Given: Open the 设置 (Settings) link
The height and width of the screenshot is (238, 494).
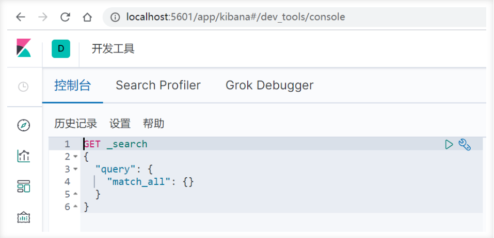Looking at the screenshot, I should (x=120, y=124).
